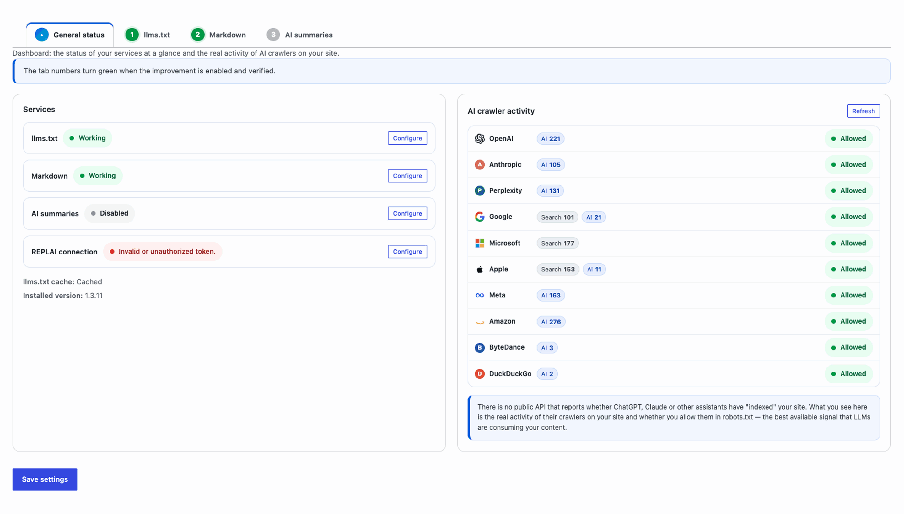904x514 pixels.
Task: Click the Amazon AI 276 badge
Action: click(551, 322)
